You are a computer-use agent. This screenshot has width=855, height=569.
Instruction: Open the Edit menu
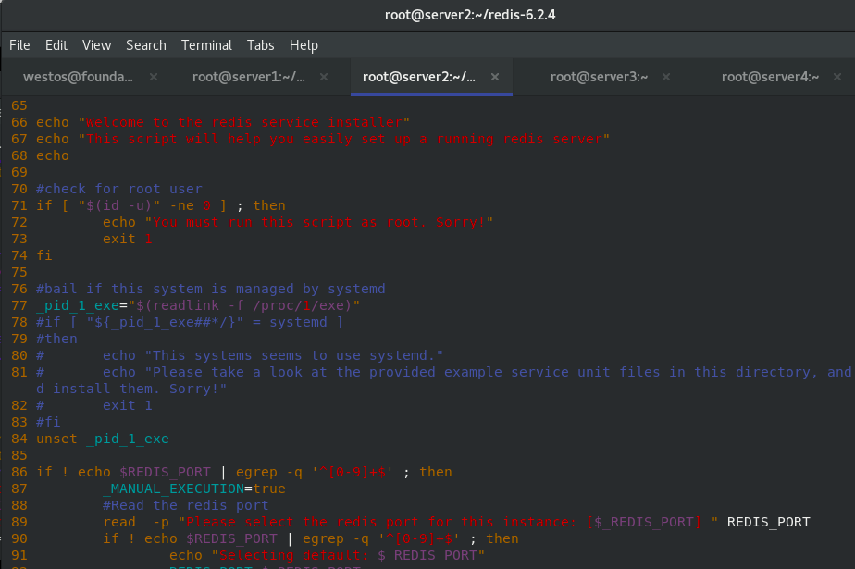point(56,45)
